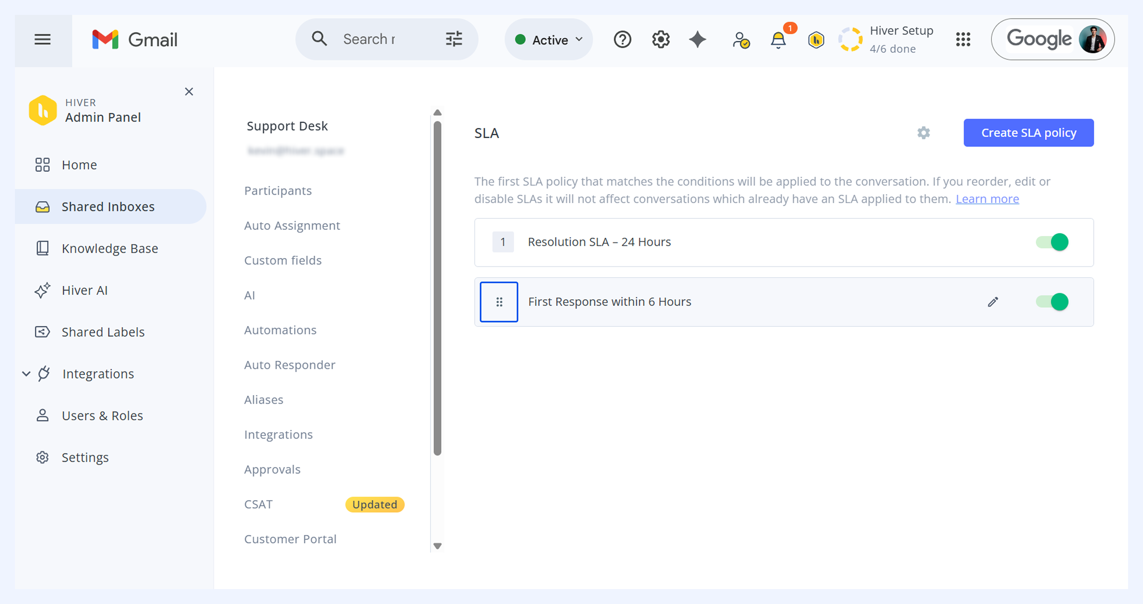Open CSAT settings
Screen dimensions: 1143x604
click(x=258, y=504)
